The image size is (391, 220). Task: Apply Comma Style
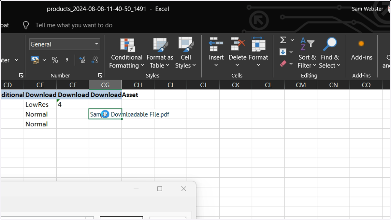click(67, 60)
